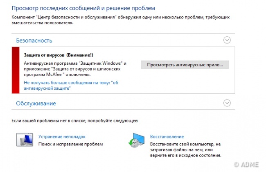
Task: Open the Устранение неполадок link
Action: tap(62, 136)
